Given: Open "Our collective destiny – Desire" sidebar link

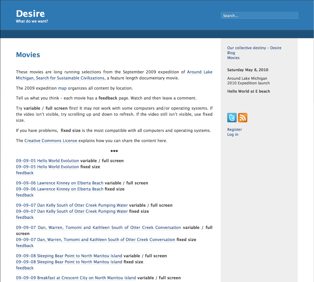Looking at the screenshot, I should click(254, 48).
